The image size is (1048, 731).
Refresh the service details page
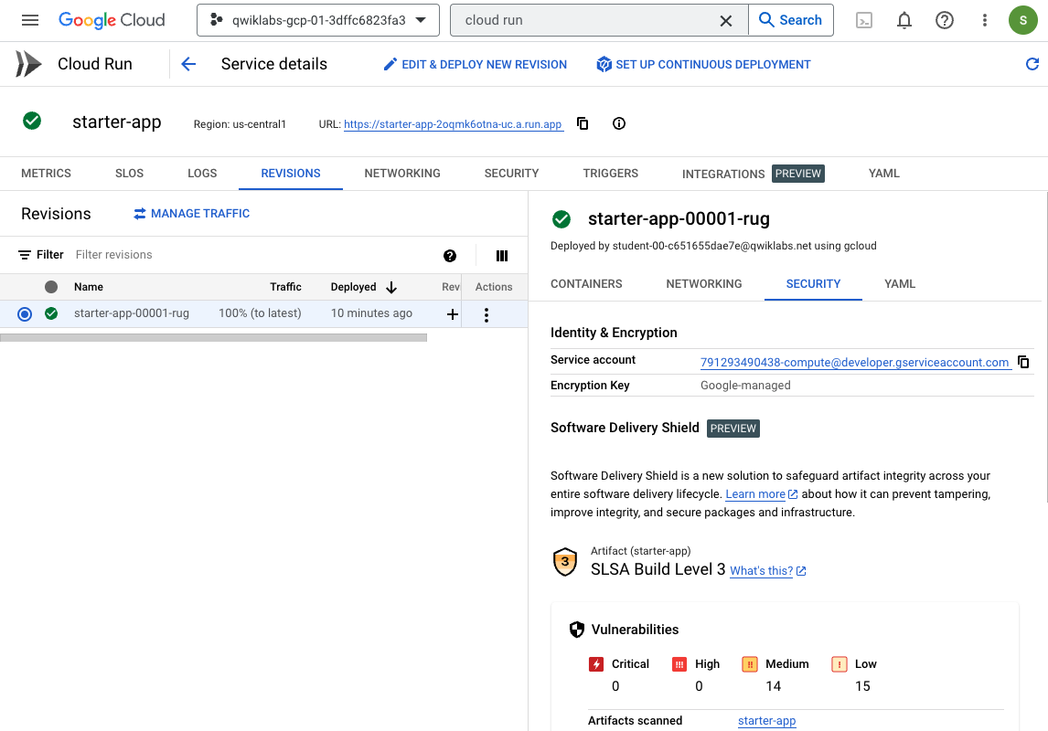1032,64
